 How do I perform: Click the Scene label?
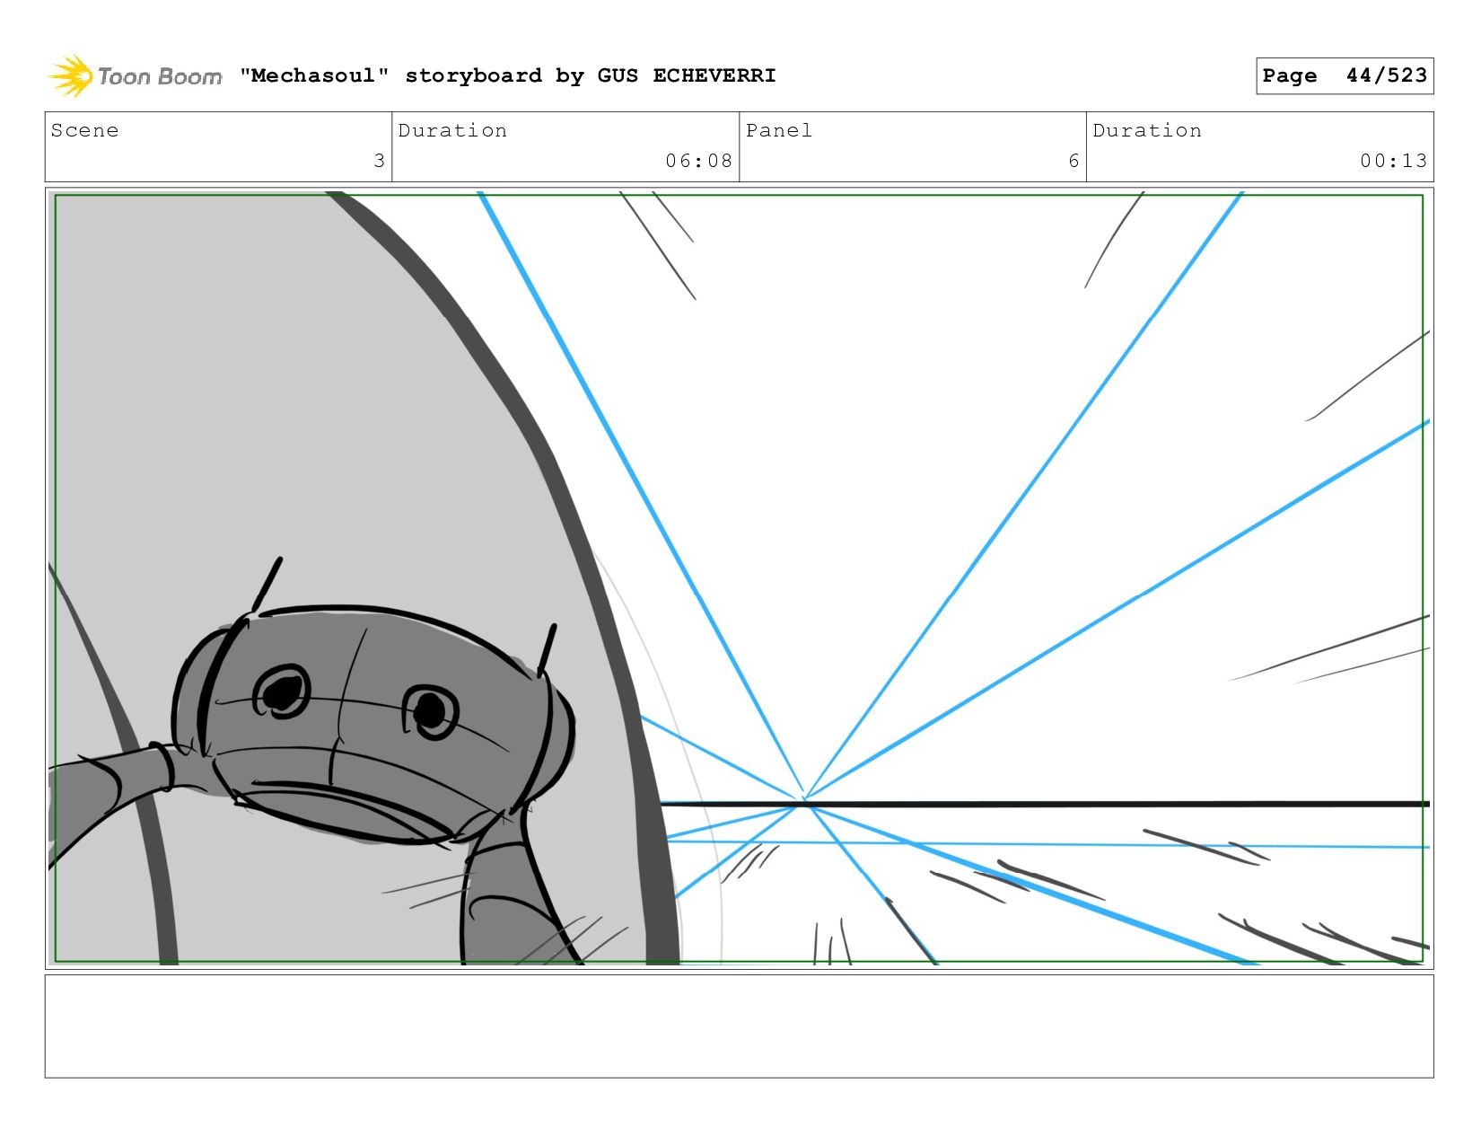click(x=84, y=130)
